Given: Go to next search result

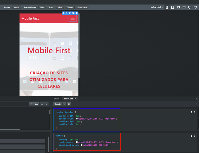Looking at the screenshot, I should 46,104.
